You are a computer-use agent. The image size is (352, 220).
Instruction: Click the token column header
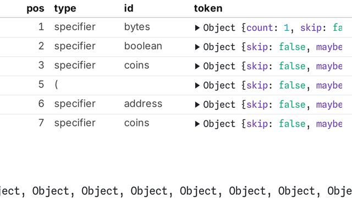point(208,8)
